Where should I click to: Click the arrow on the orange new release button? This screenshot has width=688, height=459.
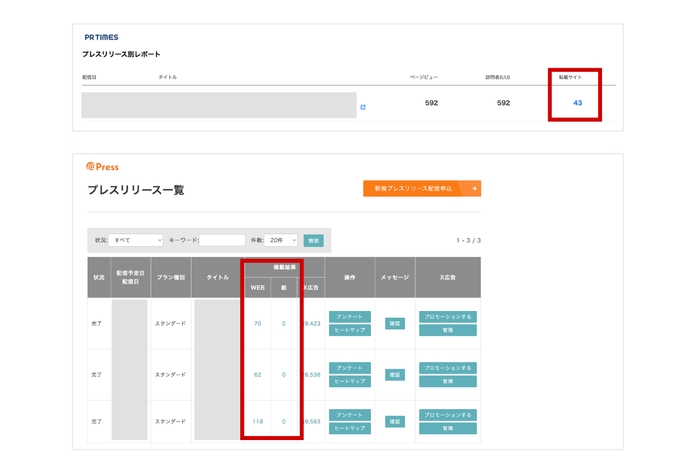474,188
